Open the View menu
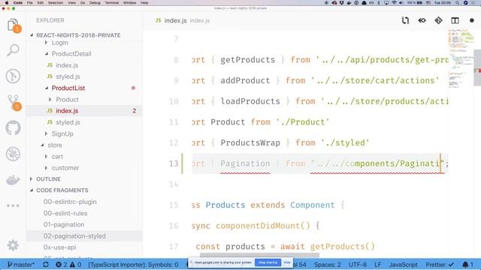 coord(71,3)
